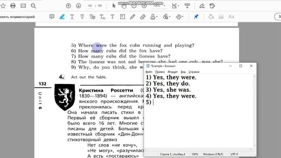Click the Notepad title bar icon
This screenshot has height=158, width=281.
[x=148, y=66]
